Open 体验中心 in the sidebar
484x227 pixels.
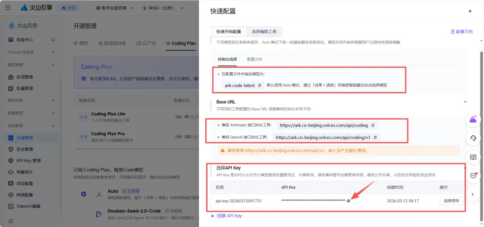coord(25,39)
